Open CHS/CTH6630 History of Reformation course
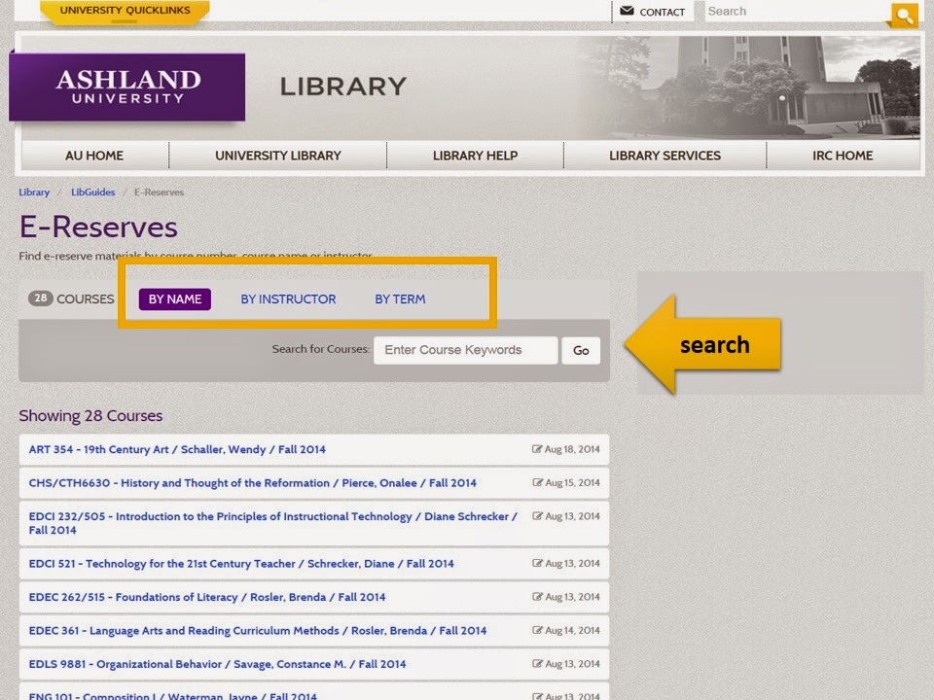 coord(253,483)
